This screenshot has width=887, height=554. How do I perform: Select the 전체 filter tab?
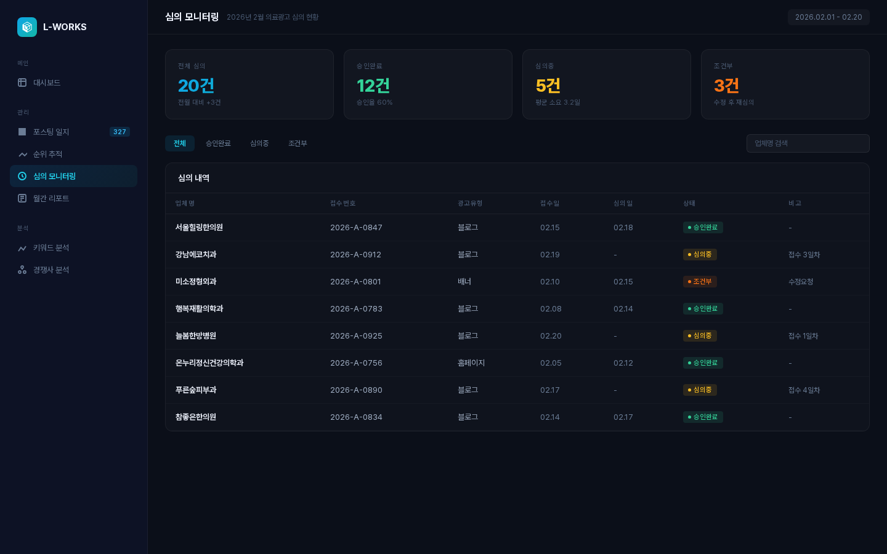180,143
